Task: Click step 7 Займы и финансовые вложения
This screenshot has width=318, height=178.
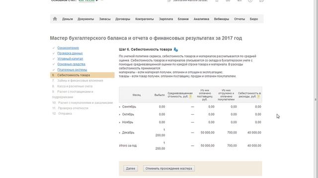Action: [x=80, y=81]
